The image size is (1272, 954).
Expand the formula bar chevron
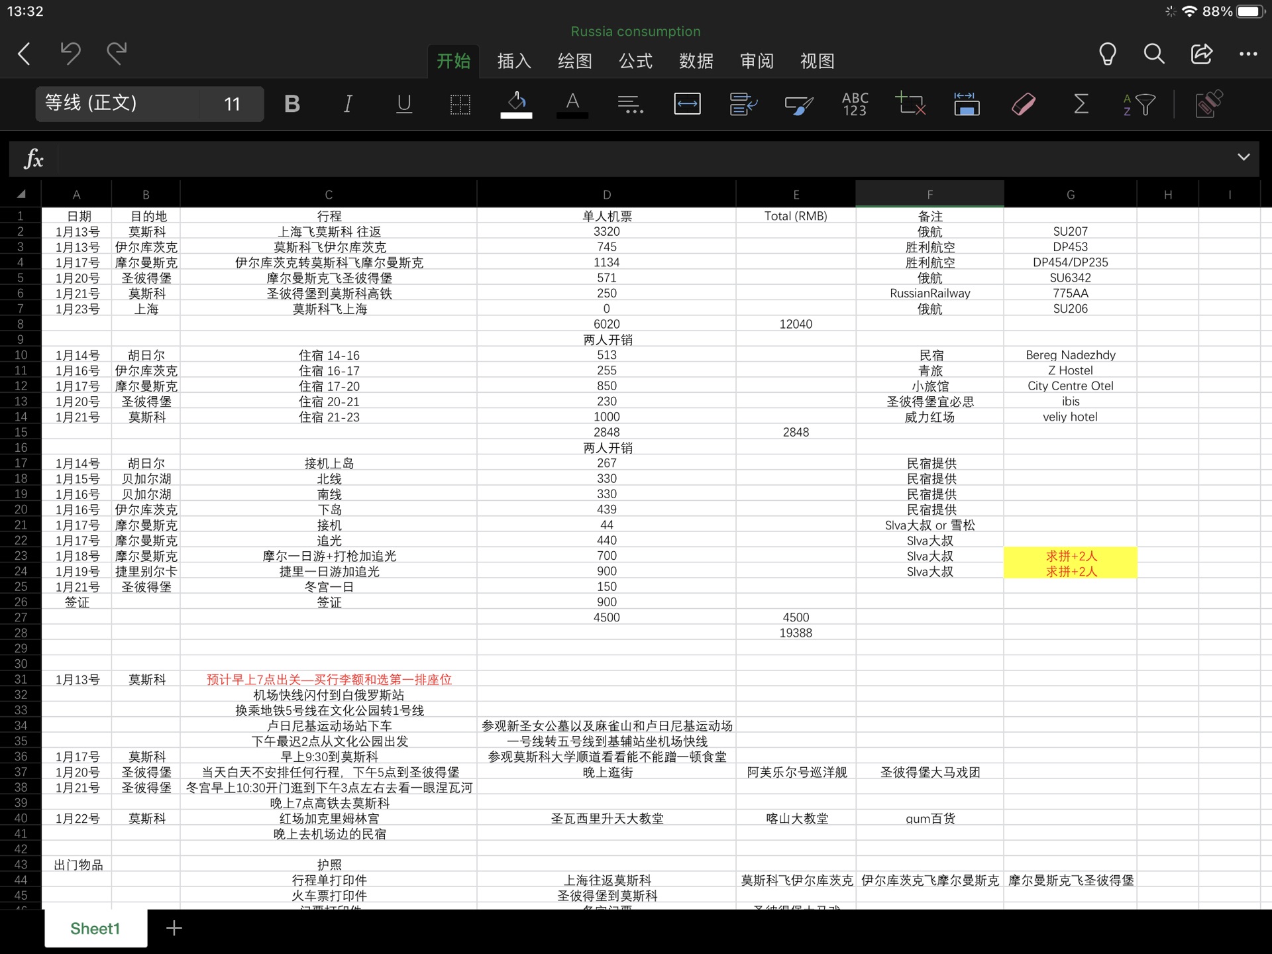(x=1244, y=157)
